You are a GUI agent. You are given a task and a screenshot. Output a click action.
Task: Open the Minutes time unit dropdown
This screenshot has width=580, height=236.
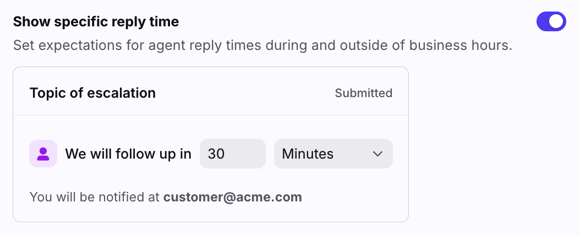pyautogui.click(x=333, y=154)
